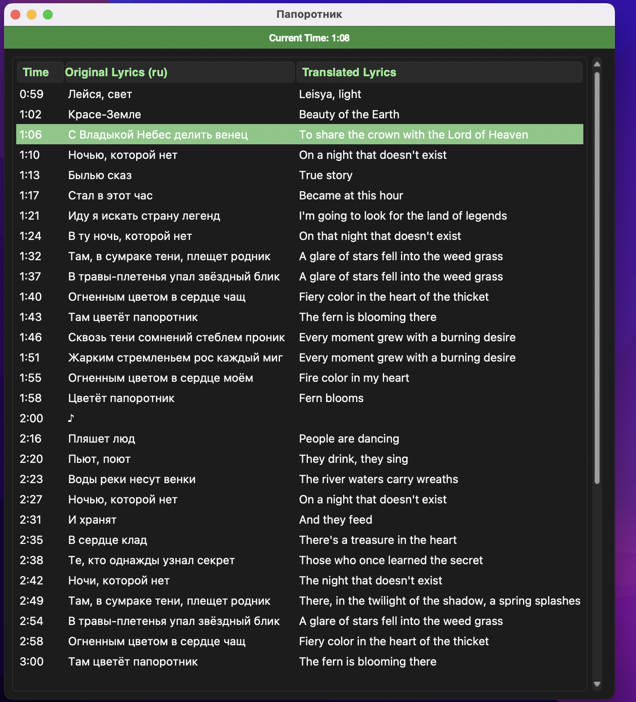The height and width of the screenshot is (702, 636).
Task: Click 'There, in the twilight of the shadow, a spring splashes'
Action: [x=440, y=601]
